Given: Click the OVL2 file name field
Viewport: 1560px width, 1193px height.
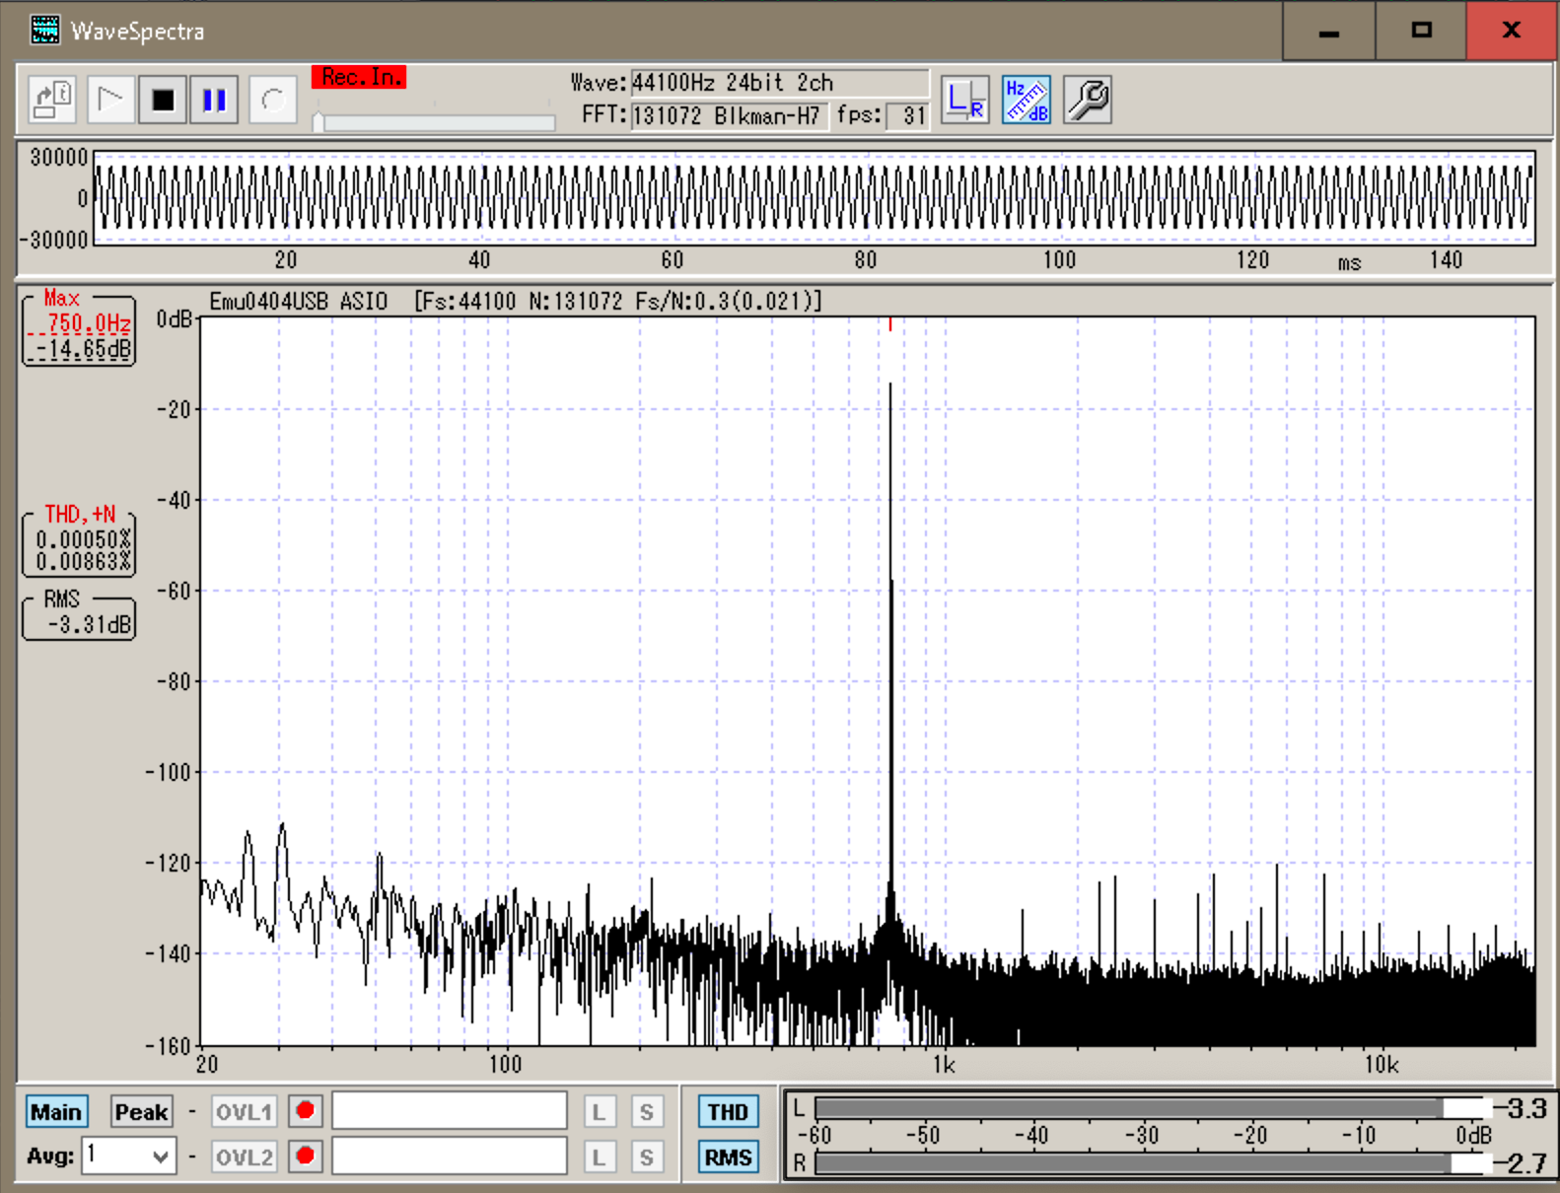Looking at the screenshot, I should coord(450,1156).
